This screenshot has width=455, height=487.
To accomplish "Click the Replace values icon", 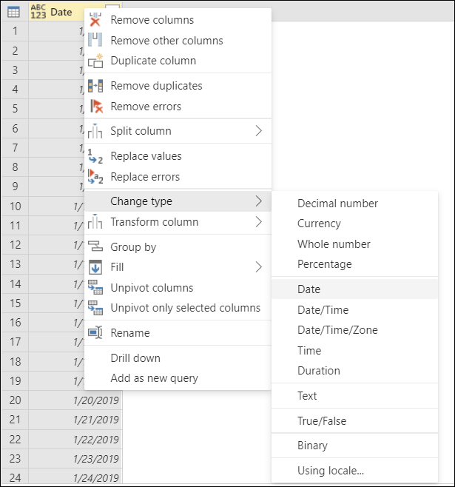I will (x=95, y=156).
